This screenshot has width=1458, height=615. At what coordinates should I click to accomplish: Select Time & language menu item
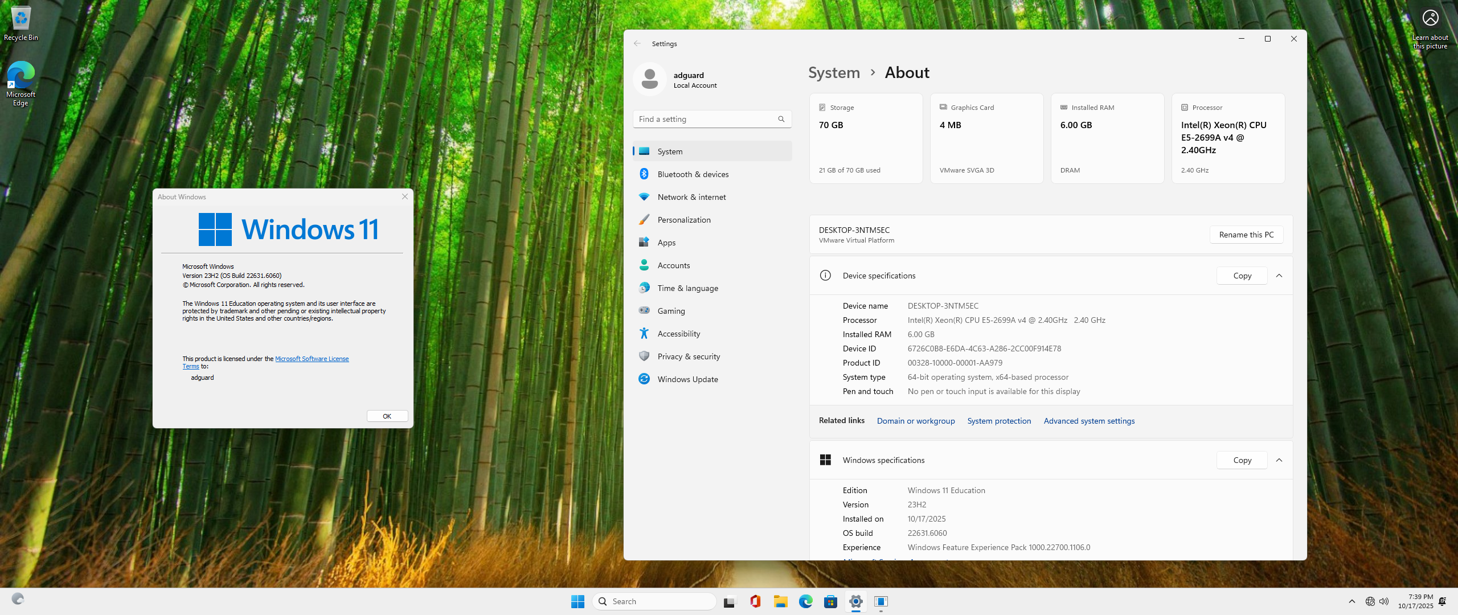pyautogui.click(x=687, y=288)
